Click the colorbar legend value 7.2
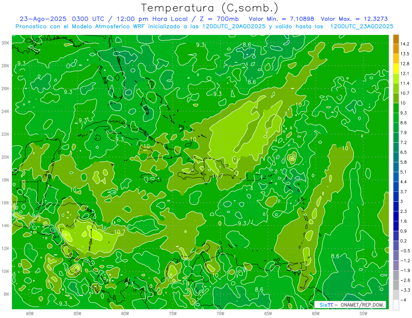The image size is (412, 318). (403, 142)
